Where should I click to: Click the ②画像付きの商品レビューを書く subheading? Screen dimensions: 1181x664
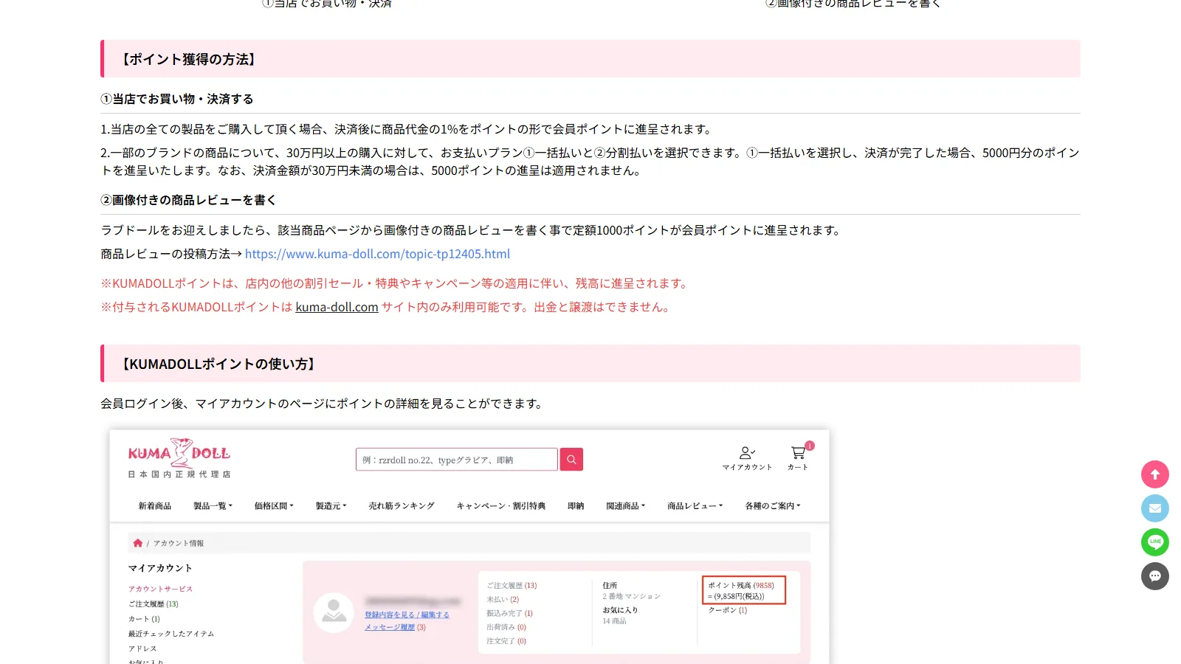[x=188, y=200]
